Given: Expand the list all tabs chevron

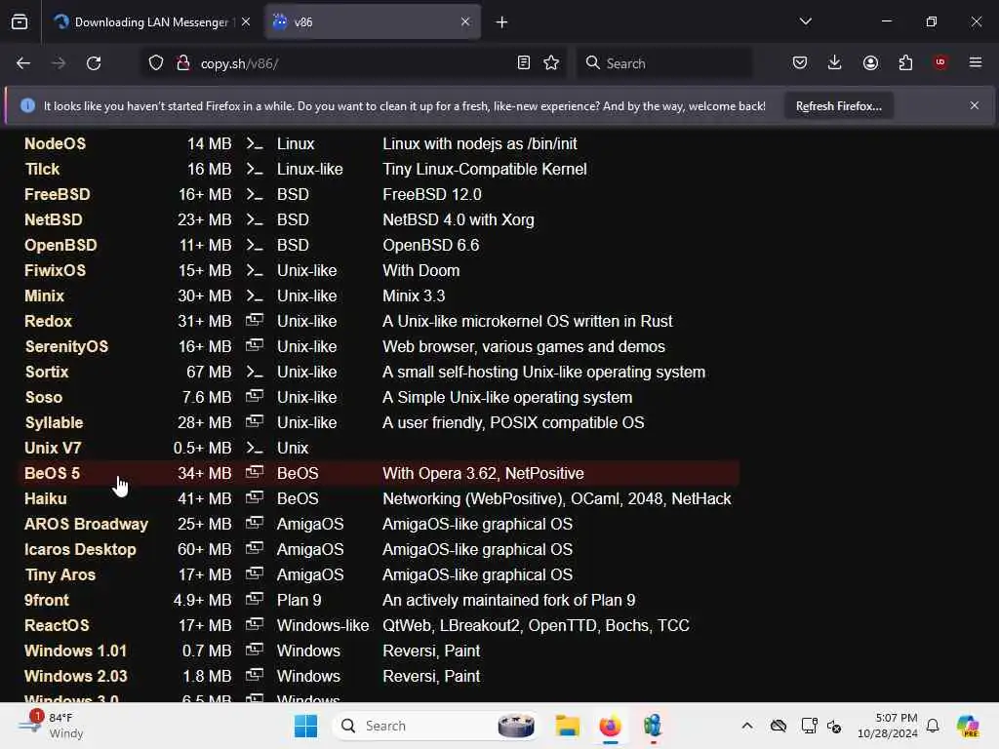Looking at the screenshot, I should 805,21.
